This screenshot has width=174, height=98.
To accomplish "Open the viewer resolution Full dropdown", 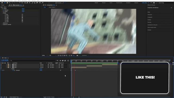I will pyautogui.click(x=52, y=56).
